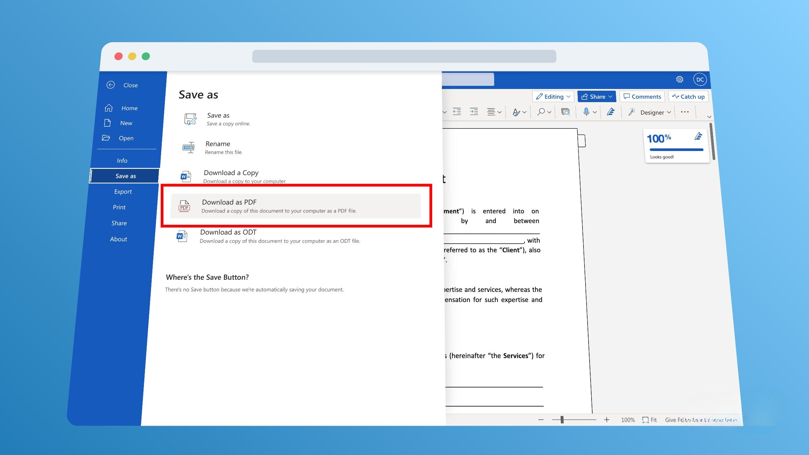Open the Share dropdown button
This screenshot has width=809, height=455.
[x=597, y=97]
